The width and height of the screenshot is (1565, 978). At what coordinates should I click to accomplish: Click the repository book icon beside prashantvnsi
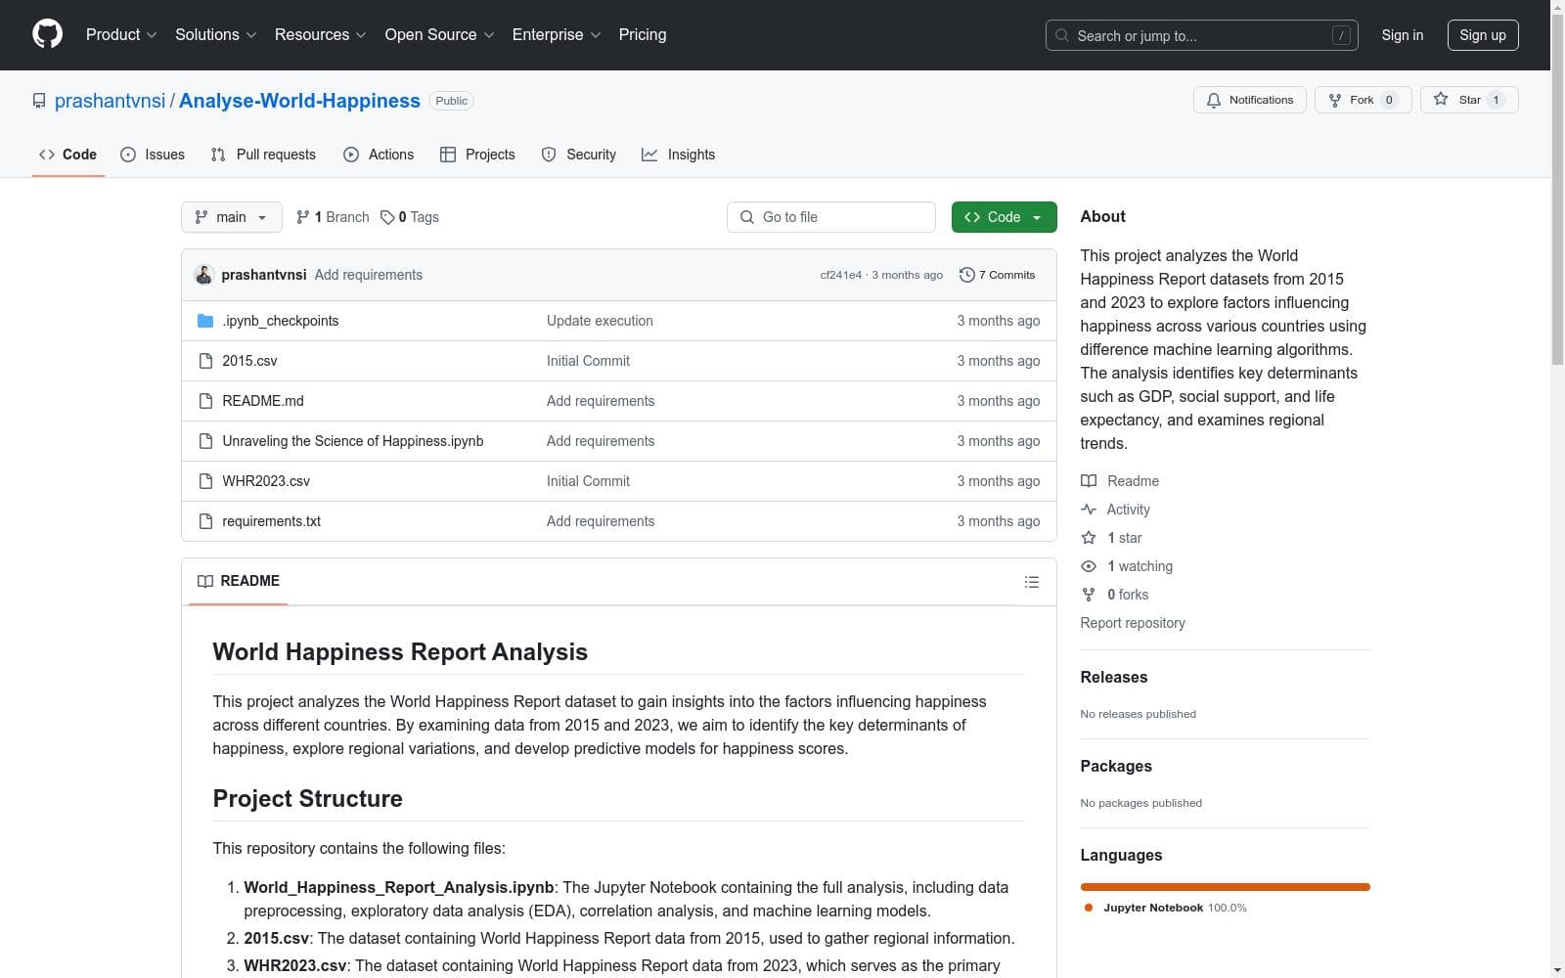[x=39, y=101]
